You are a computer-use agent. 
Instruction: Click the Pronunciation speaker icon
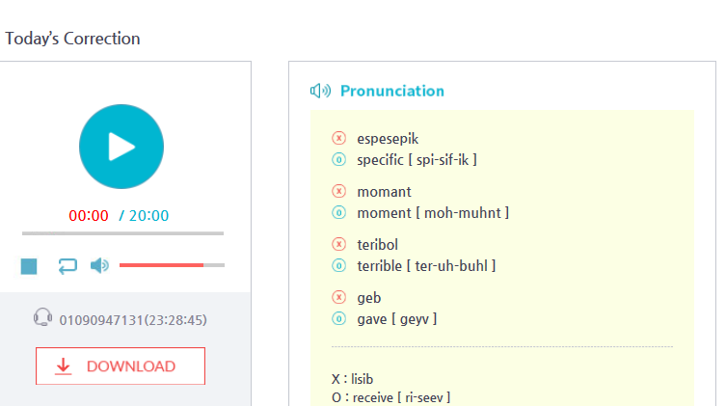[x=320, y=91]
